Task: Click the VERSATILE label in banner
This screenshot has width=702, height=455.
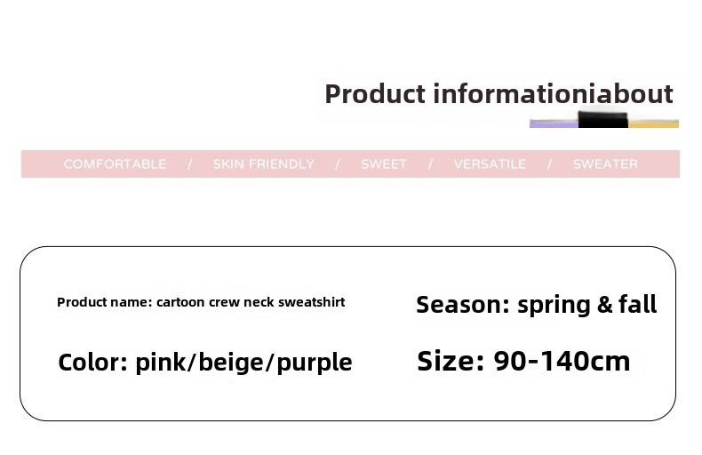Action: [x=490, y=164]
